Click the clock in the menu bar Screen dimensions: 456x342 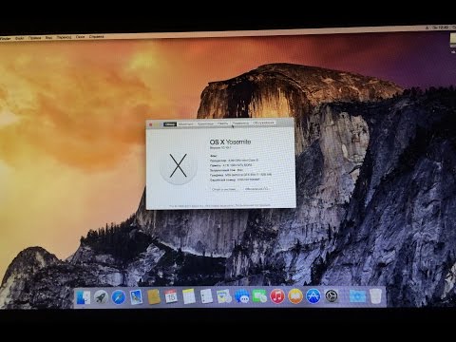coord(442,28)
